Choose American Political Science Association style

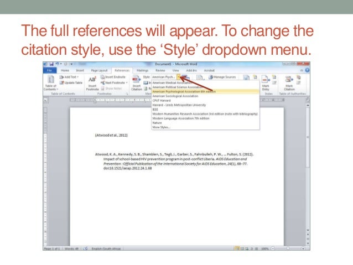(205, 87)
